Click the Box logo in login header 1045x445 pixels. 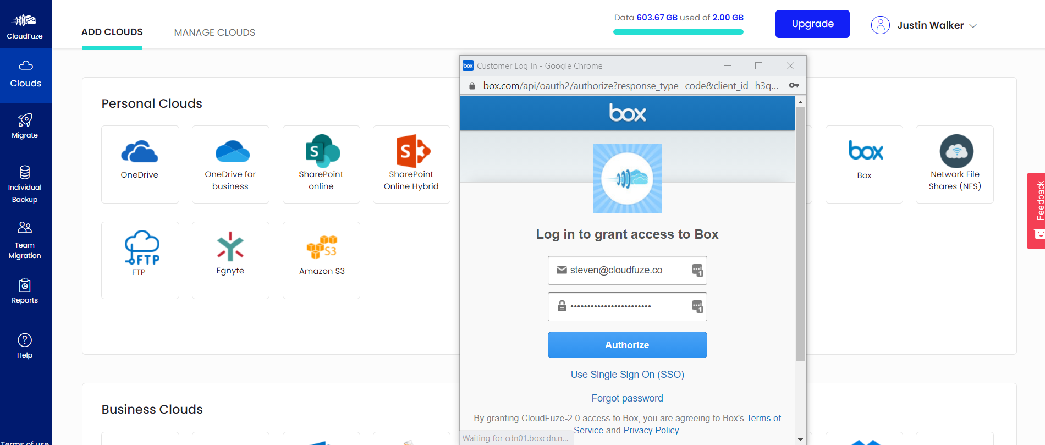[628, 113]
